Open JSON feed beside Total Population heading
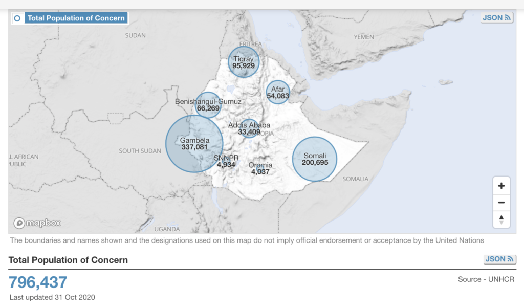524x308 pixels. pos(498,259)
